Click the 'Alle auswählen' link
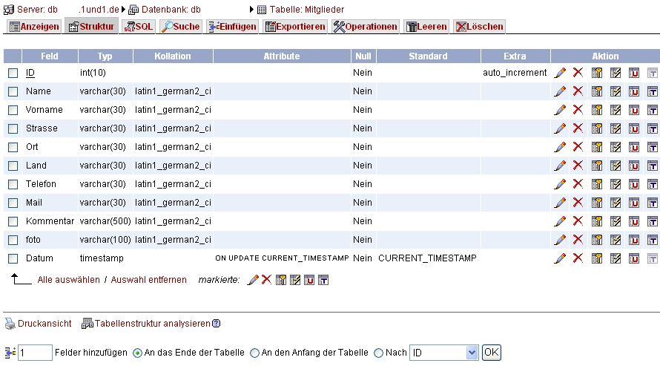Viewport: 660px width, 366px height. click(x=68, y=280)
